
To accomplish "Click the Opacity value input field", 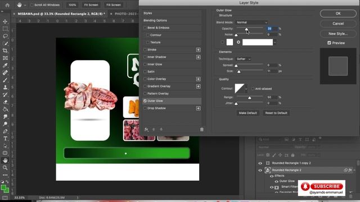I will click(272, 29).
